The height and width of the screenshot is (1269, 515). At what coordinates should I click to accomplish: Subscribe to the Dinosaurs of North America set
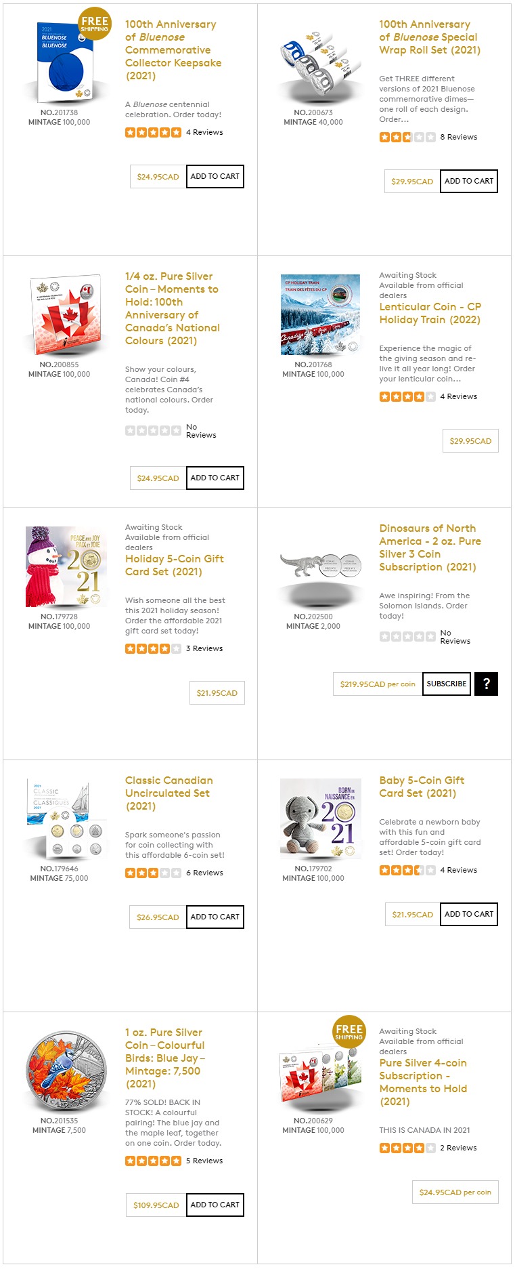click(447, 684)
